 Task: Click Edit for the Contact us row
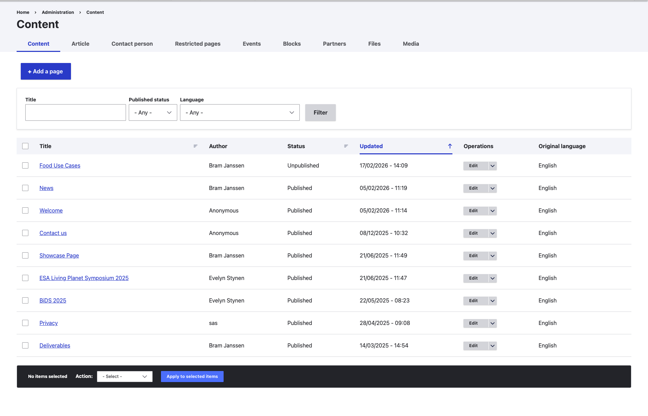click(x=476, y=233)
